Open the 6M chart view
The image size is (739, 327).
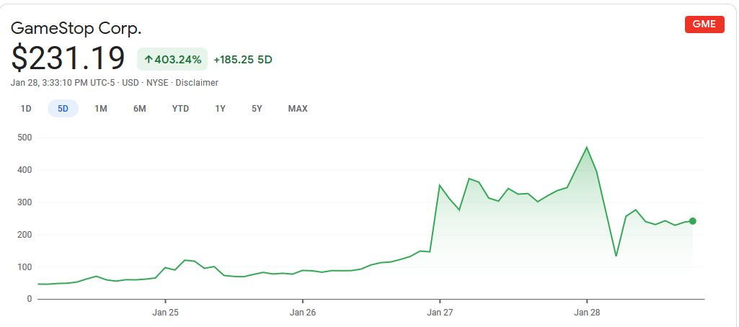[140, 109]
